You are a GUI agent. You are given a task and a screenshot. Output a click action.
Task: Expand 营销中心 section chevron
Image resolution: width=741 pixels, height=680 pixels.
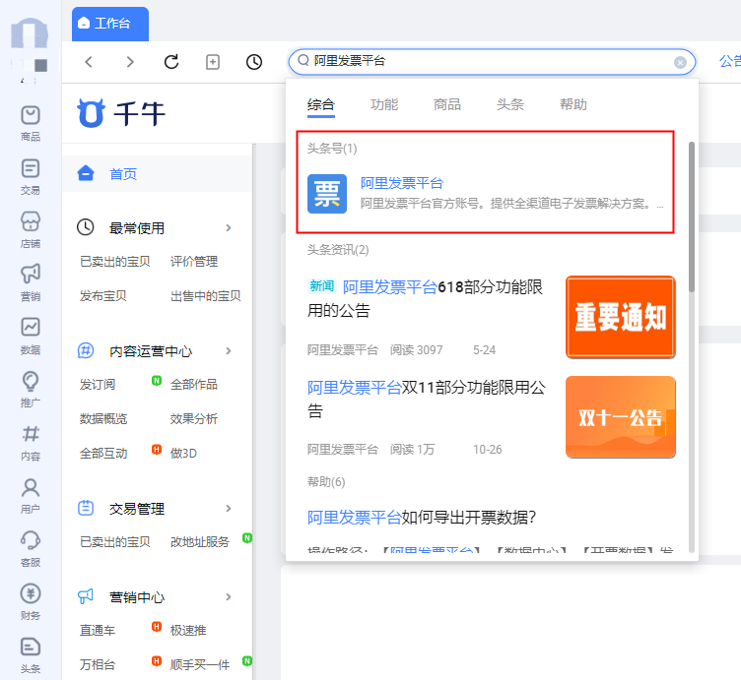tap(229, 597)
